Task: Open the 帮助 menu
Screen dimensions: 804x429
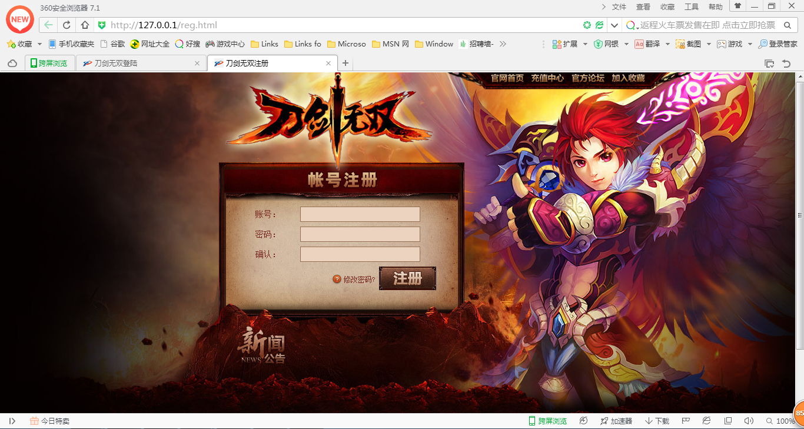Action: coord(716,7)
